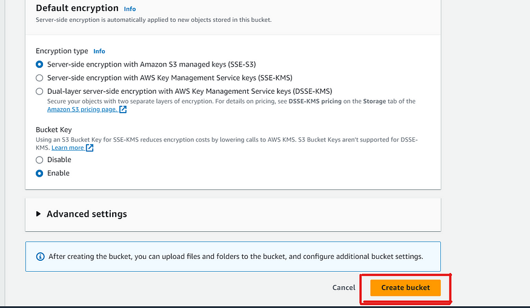This screenshot has height=308, width=530.
Task: Click the SSE-KMS option label text
Action: pyautogui.click(x=170, y=78)
